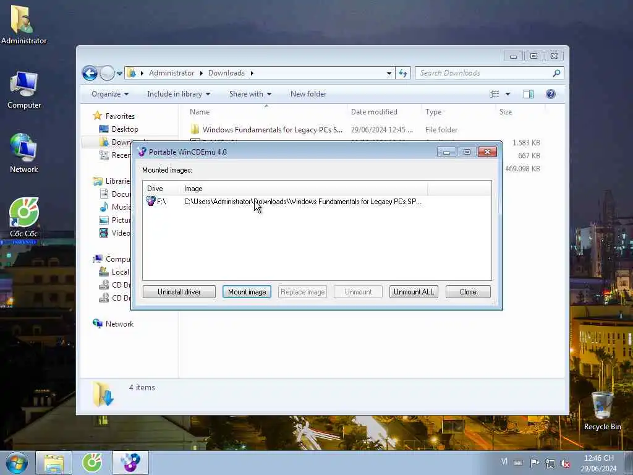Screen dimensions: 633x475
Task: Click the Drive column header
Action: pos(161,189)
